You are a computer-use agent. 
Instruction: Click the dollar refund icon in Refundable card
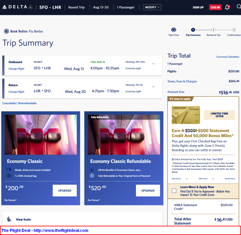click(x=92, y=176)
